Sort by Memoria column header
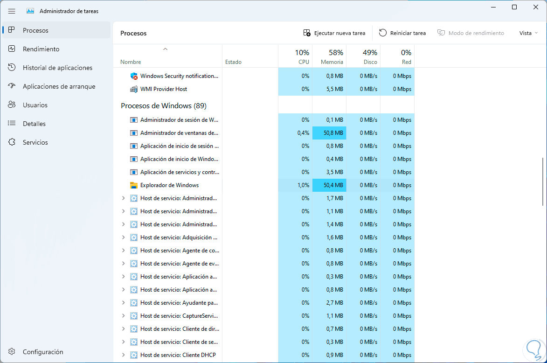 click(x=329, y=56)
